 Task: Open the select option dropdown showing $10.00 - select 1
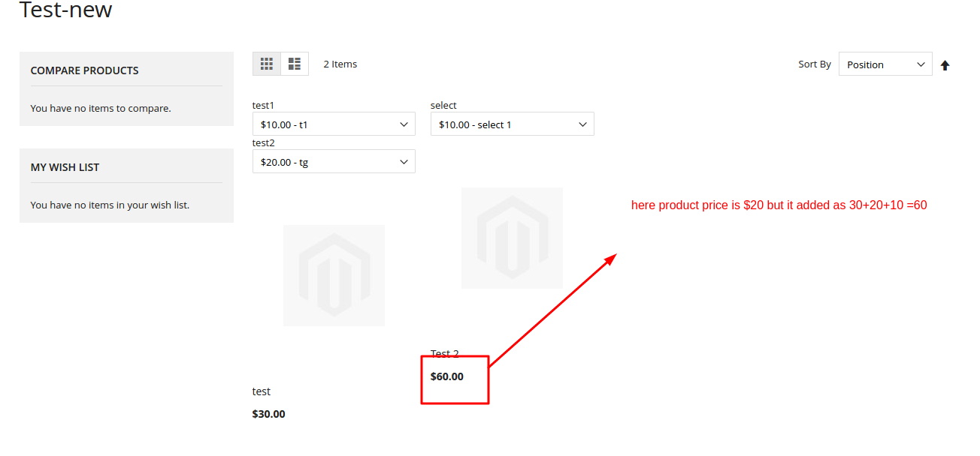[x=512, y=124]
